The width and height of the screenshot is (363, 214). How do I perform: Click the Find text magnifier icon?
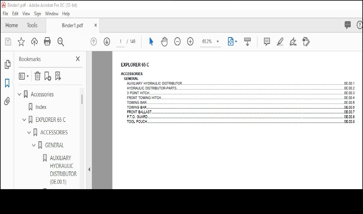click(61, 42)
